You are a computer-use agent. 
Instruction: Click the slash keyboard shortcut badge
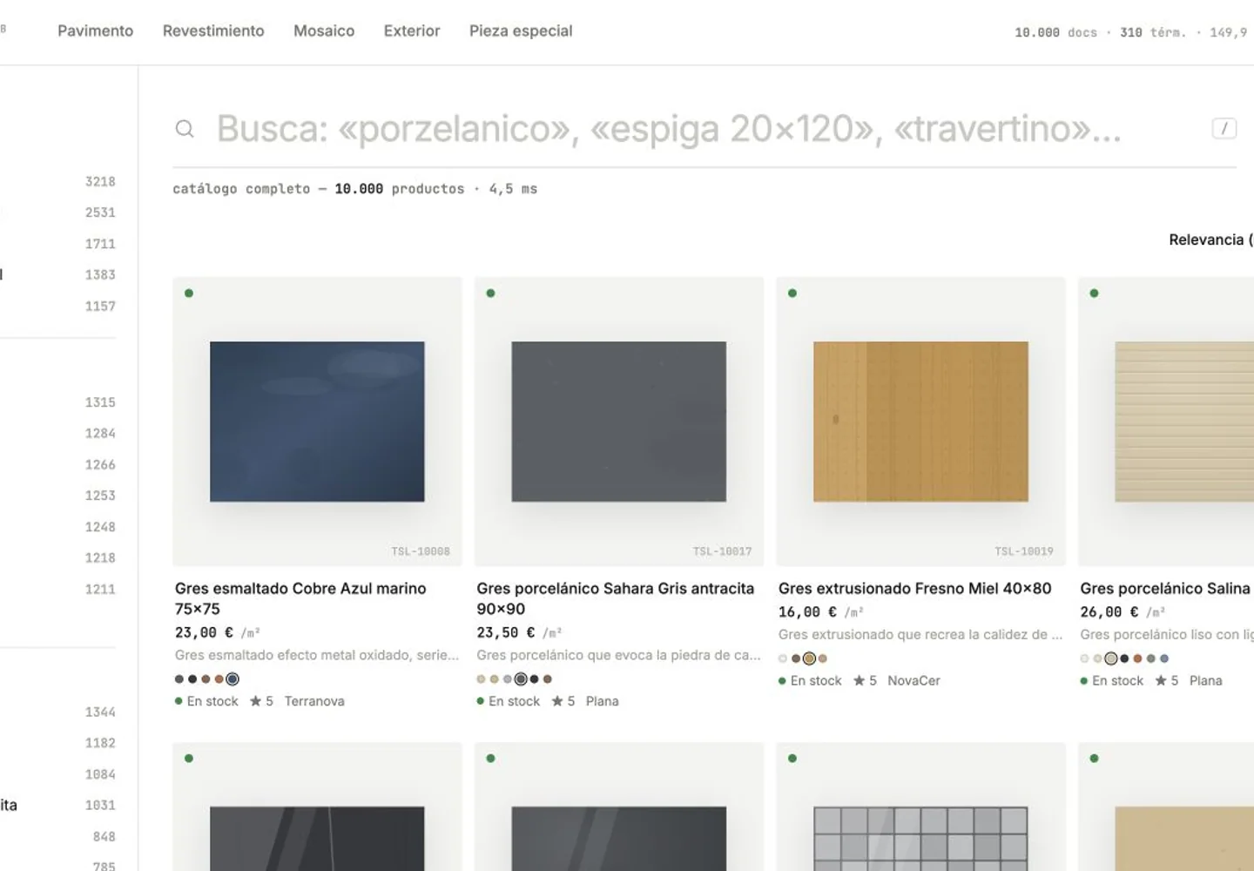coord(1224,129)
